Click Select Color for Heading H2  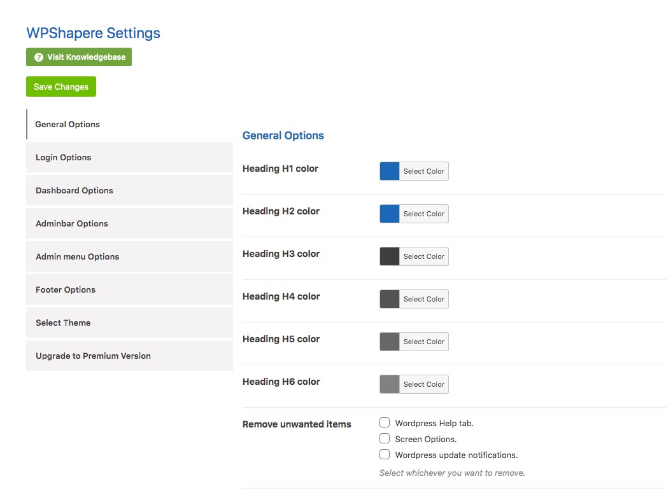424,214
